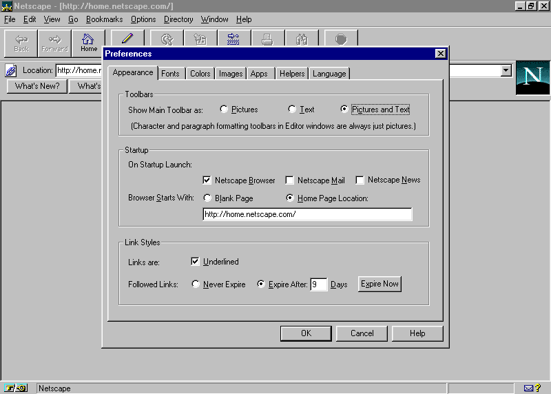Go to Home via toolbar icon
This screenshot has height=394, width=551.
point(88,43)
